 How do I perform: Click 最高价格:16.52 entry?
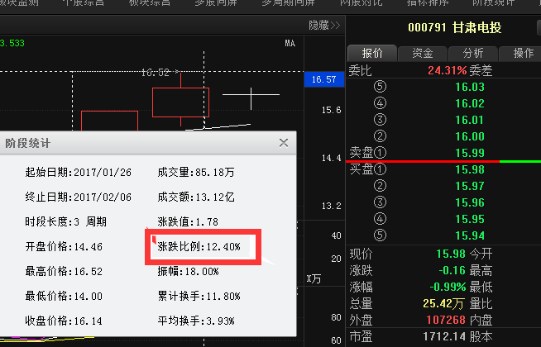tap(64, 272)
